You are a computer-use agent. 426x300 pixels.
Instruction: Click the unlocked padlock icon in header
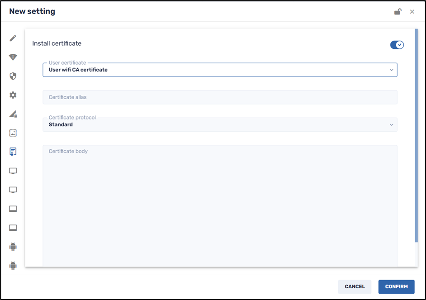pos(398,12)
